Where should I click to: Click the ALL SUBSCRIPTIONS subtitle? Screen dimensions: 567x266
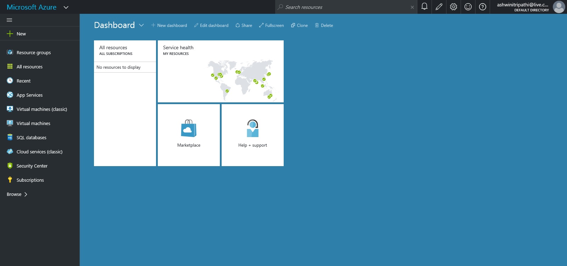(116, 54)
